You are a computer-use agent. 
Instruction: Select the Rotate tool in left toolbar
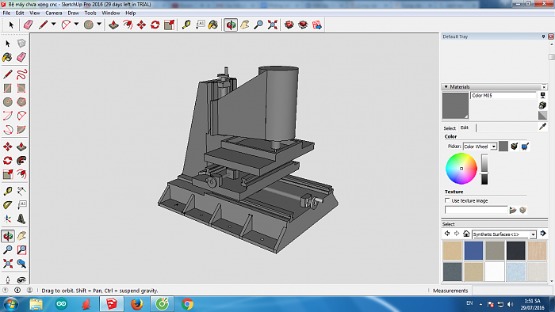point(7,161)
